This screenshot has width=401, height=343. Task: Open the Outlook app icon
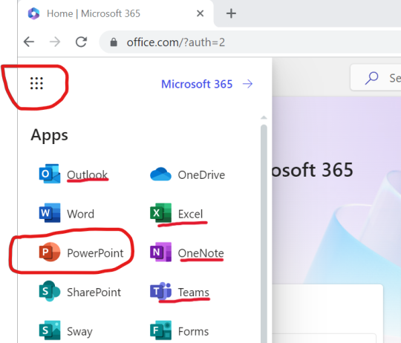[50, 174]
